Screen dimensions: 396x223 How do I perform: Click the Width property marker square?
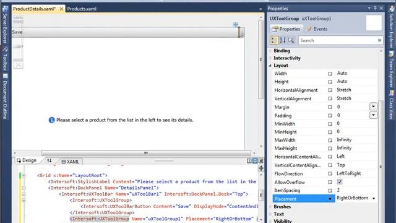(x=330, y=74)
